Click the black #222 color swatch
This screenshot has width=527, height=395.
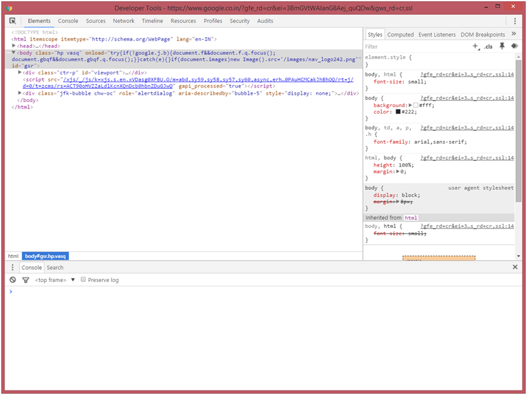398,112
